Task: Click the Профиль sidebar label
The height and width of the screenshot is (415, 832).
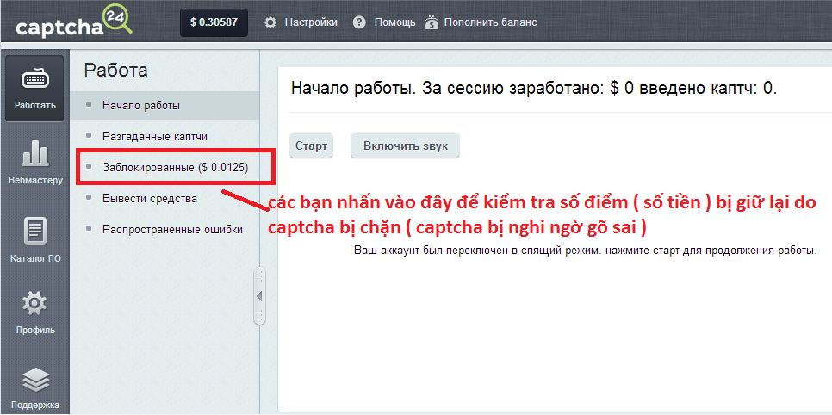Action: [x=35, y=330]
